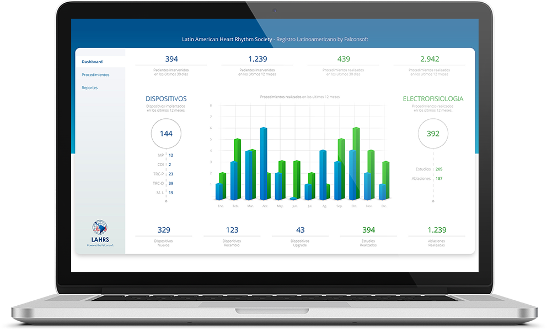Select the 394 patients last 30 days stat
This screenshot has width=547, height=330.
[171, 59]
